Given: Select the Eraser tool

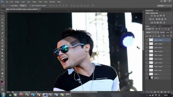Looking at the screenshot, I should (2, 46).
